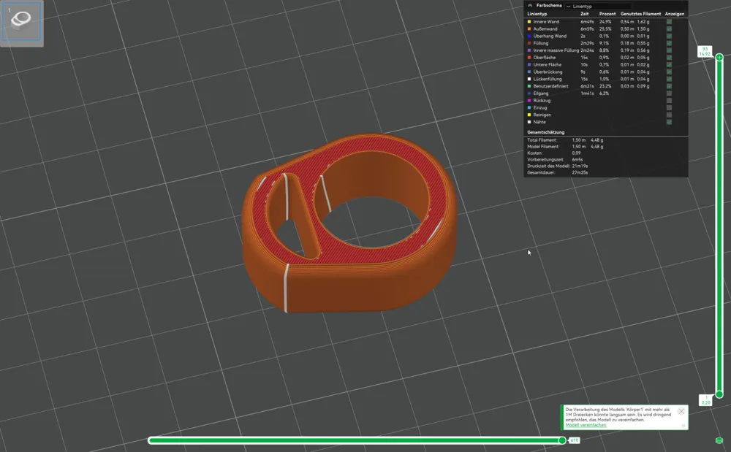Toggle visibility of Überhang Wand lines
The image size is (731, 452).
(x=669, y=36)
